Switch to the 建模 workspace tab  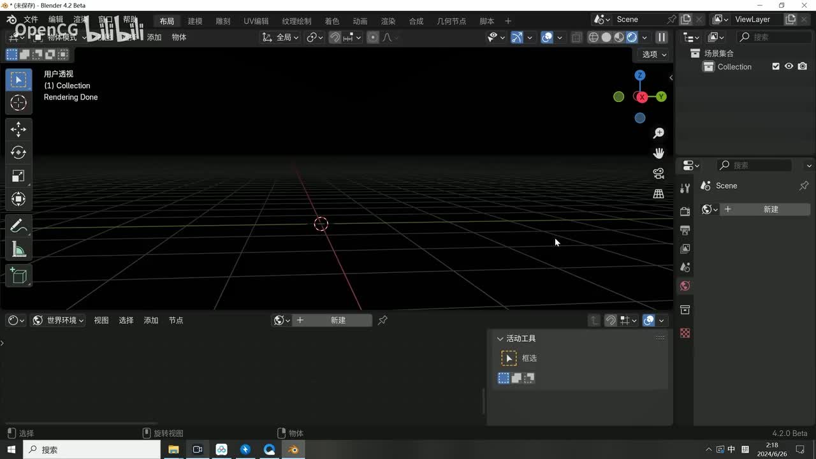[194, 21]
